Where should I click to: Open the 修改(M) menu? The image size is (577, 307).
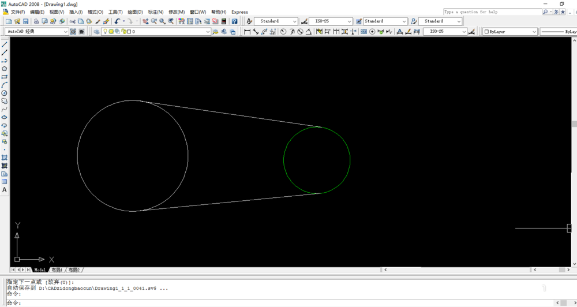pos(177,12)
